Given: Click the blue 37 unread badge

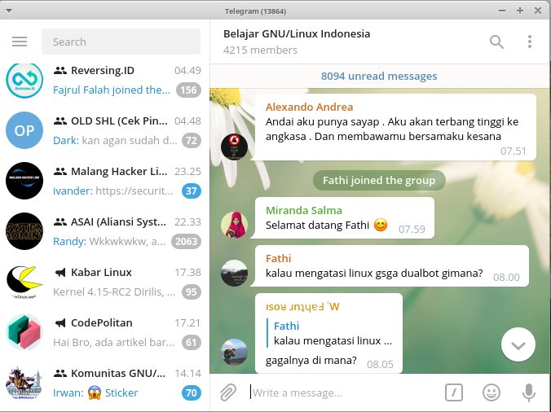Looking at the screenshot, I should [192, 191].
